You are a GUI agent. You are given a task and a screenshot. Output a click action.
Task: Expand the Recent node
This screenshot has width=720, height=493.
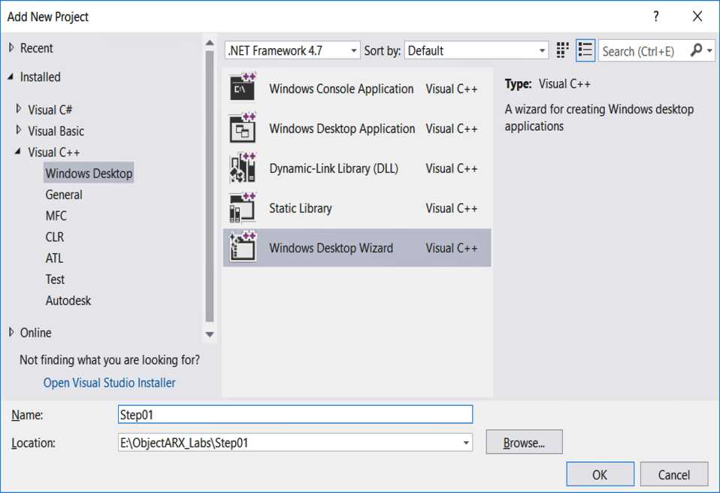[x=11, y=48]
